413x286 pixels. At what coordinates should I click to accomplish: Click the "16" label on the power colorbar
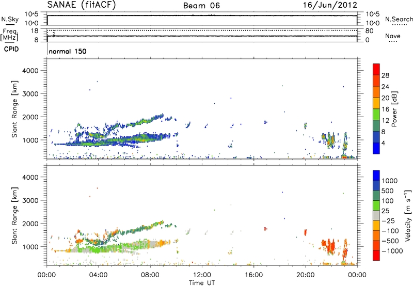coord(385,109)
